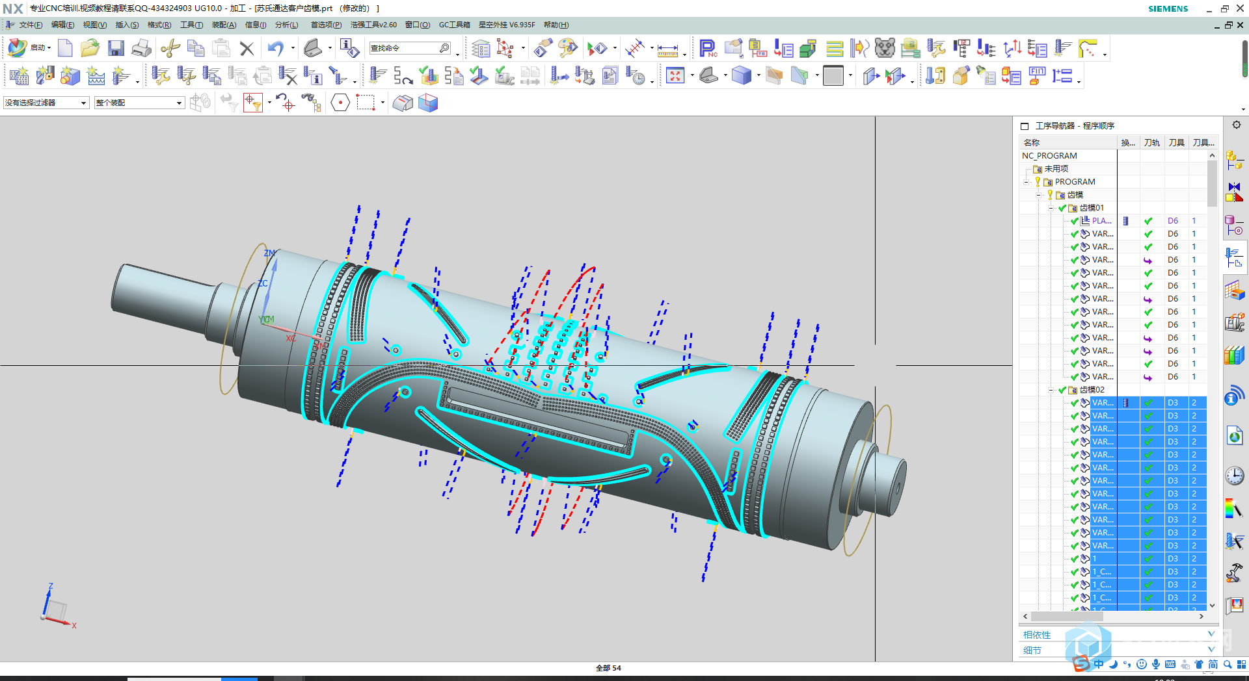Open a file with the folder icon
The width and height of the screenshot is (1249, 681).
point(90,48)
